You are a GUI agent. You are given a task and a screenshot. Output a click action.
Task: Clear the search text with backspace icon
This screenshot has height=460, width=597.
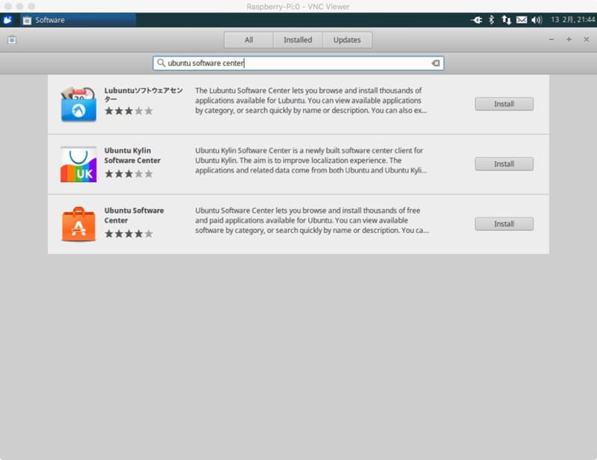coord(436,63)
